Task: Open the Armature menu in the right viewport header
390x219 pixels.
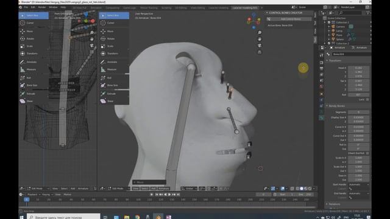Action: pos(164,189)
